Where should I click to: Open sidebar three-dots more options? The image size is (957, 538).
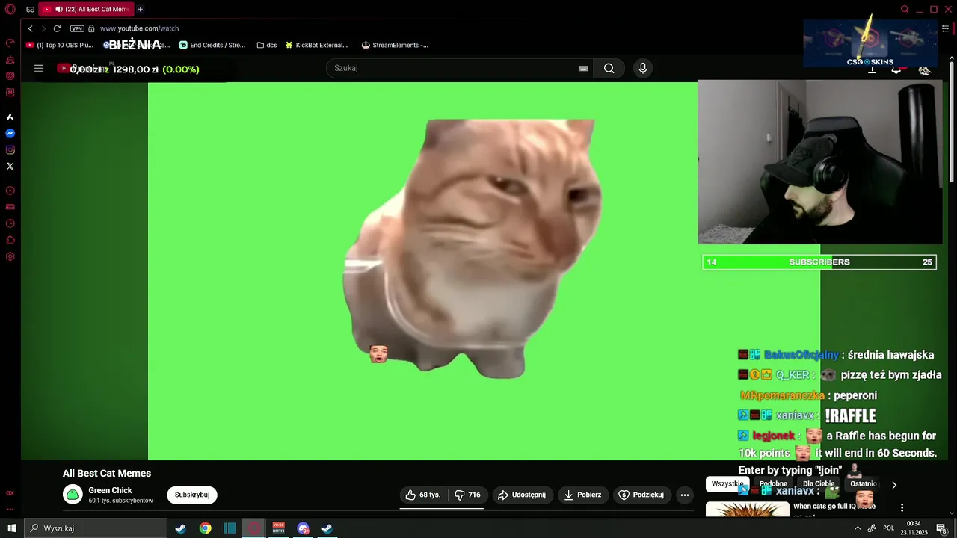tap(10, 510)
